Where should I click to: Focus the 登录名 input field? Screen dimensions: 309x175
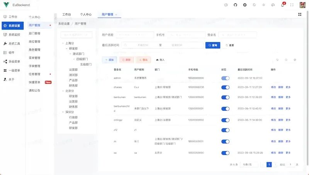coord(238,35)
